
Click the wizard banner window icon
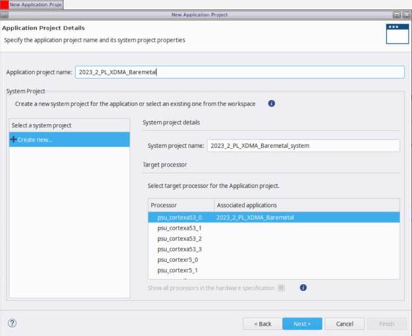coord(397,34)
